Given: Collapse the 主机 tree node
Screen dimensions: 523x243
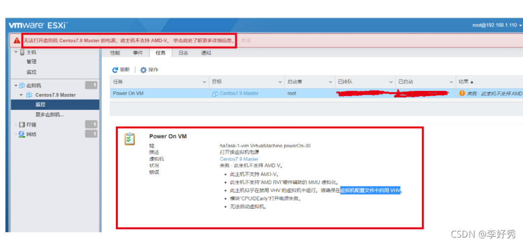Looking at the screenshot, I should click(x=16, y=52).
